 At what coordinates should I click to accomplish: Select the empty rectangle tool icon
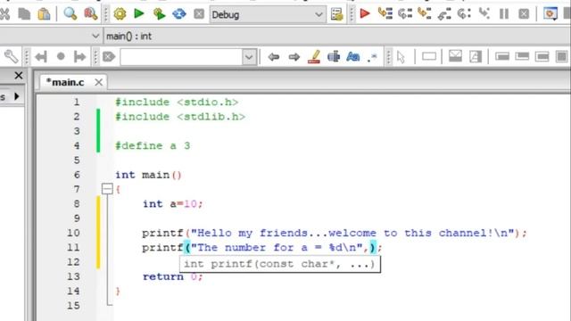coord(428,57)
